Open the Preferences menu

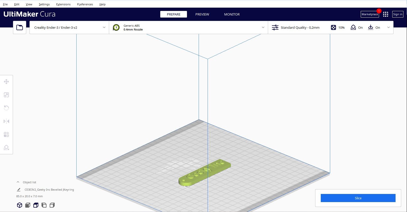[x=85, y=4]
